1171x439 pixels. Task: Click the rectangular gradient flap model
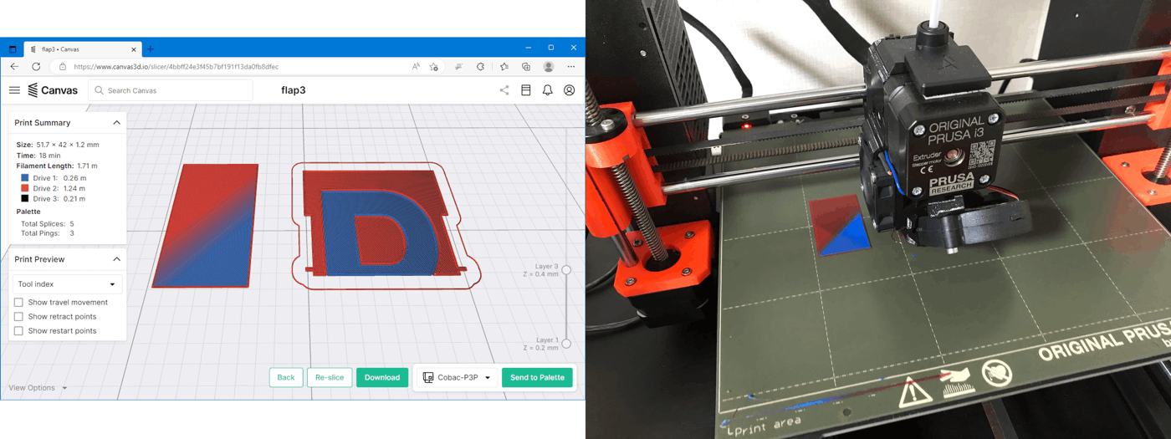pos(205,226)
